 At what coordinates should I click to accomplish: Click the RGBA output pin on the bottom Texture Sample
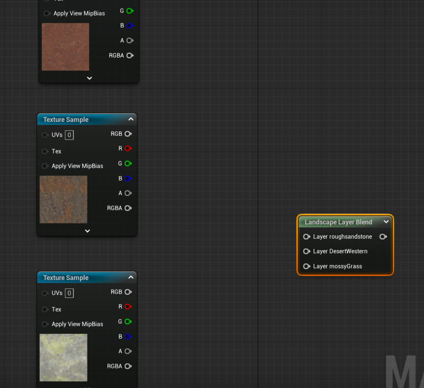128,366
